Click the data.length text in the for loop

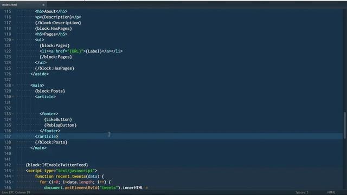coord(80,182)
